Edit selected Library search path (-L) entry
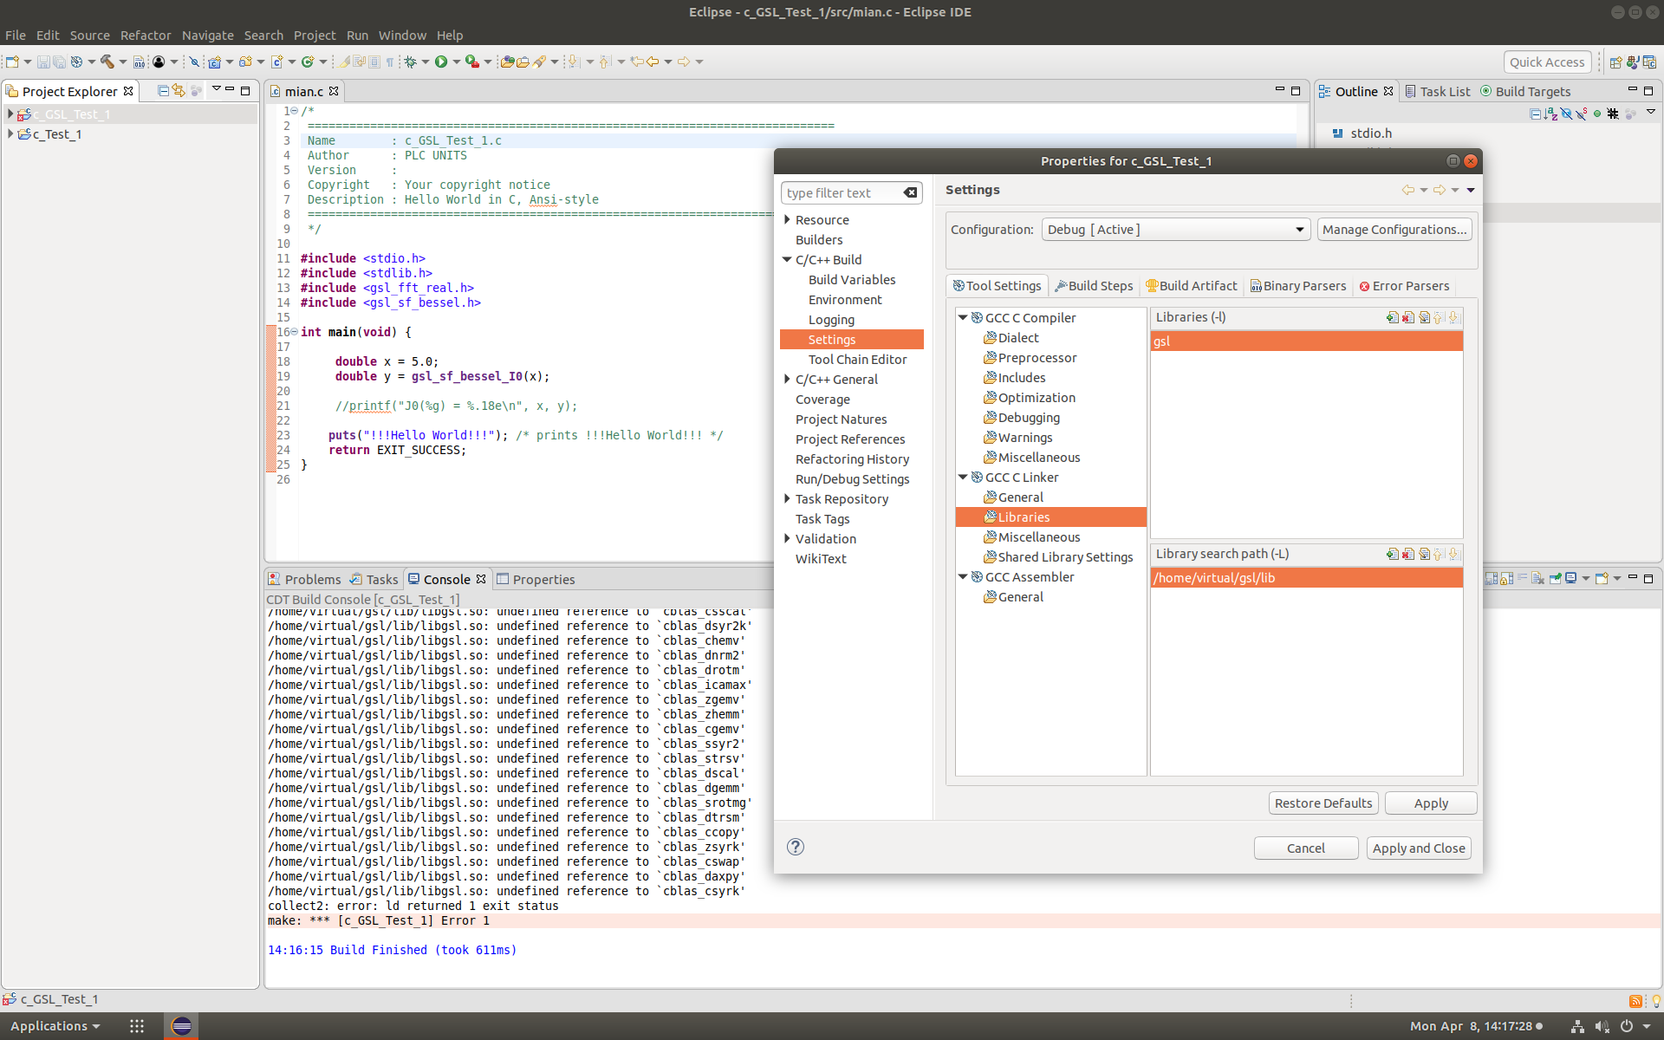This screenshot has width=1664, height=1040. 1423,554
